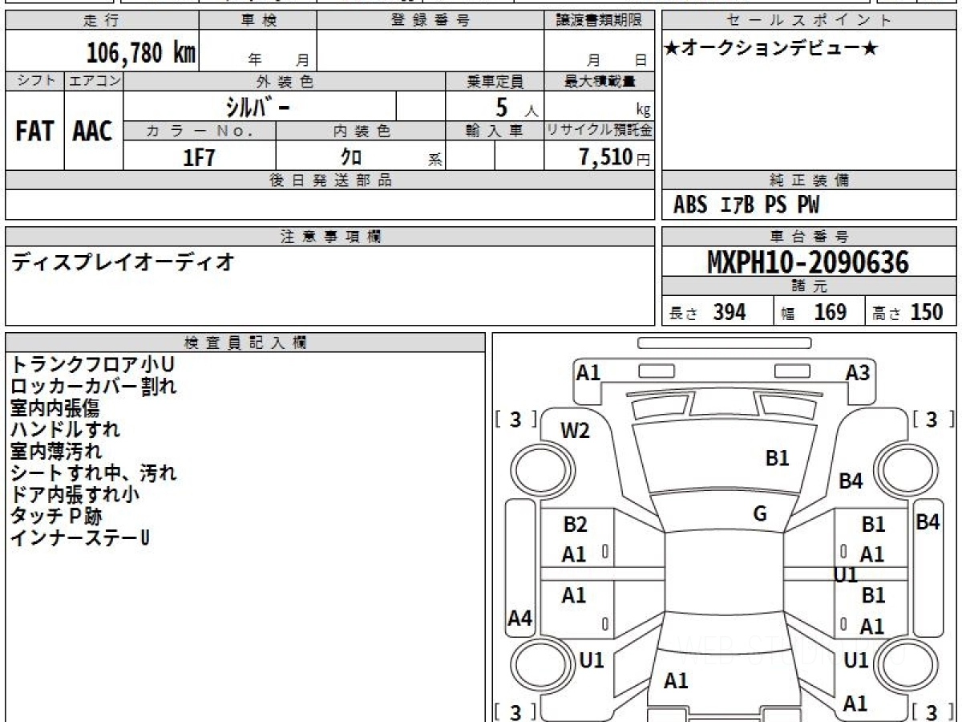Screen dimensions: 962x722
Task: Click the 7,510円 recycle deposit value
Action: [615, 157]
